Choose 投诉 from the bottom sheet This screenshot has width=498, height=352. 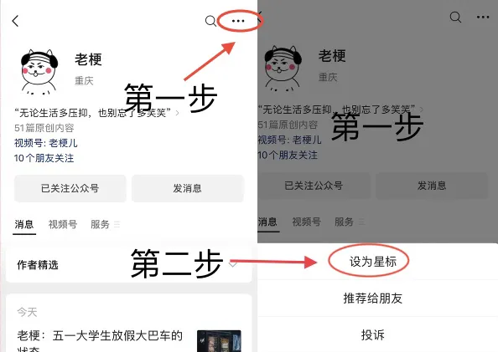[x=373, y=335]
